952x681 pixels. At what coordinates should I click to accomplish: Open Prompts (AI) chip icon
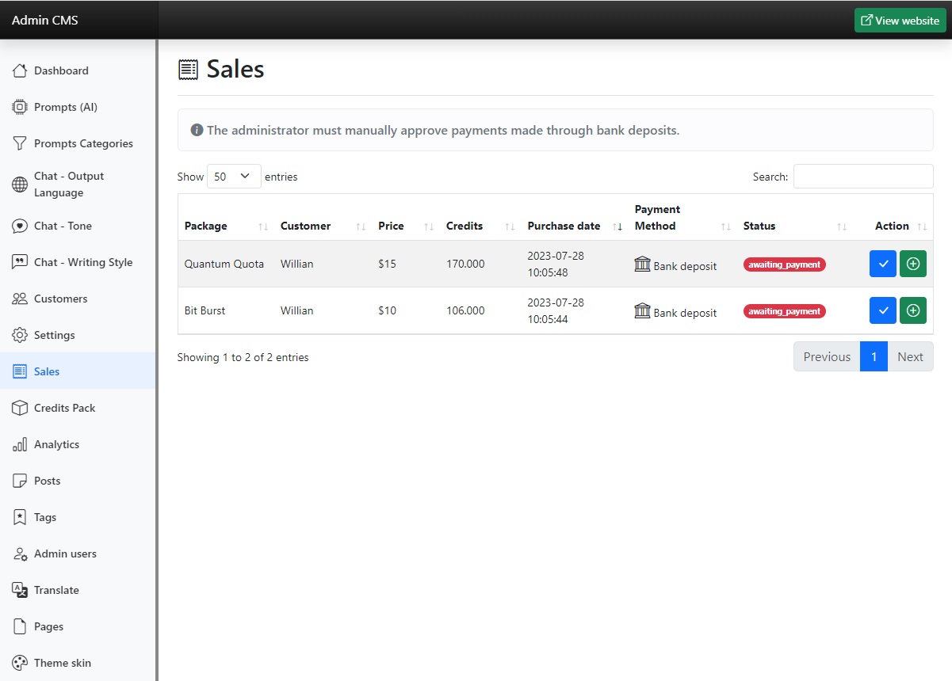20,107
